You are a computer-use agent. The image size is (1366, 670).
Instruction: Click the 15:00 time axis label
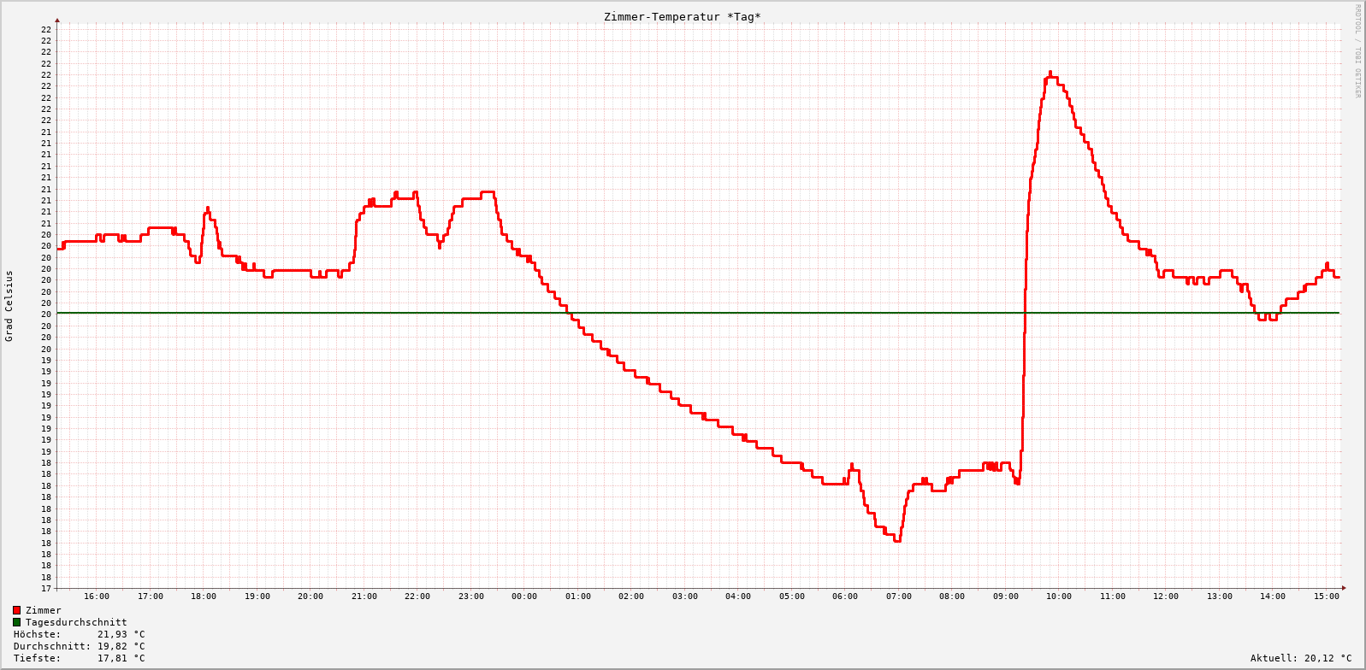click(x=1327, y=597)
